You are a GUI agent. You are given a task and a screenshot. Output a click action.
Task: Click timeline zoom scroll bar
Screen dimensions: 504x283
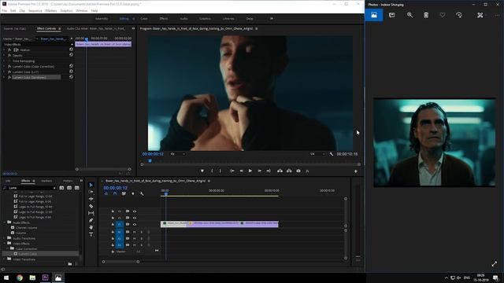120,262
